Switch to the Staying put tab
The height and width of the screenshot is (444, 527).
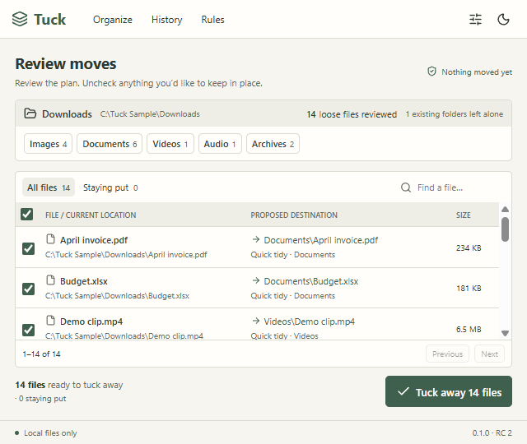coord(110,187)
